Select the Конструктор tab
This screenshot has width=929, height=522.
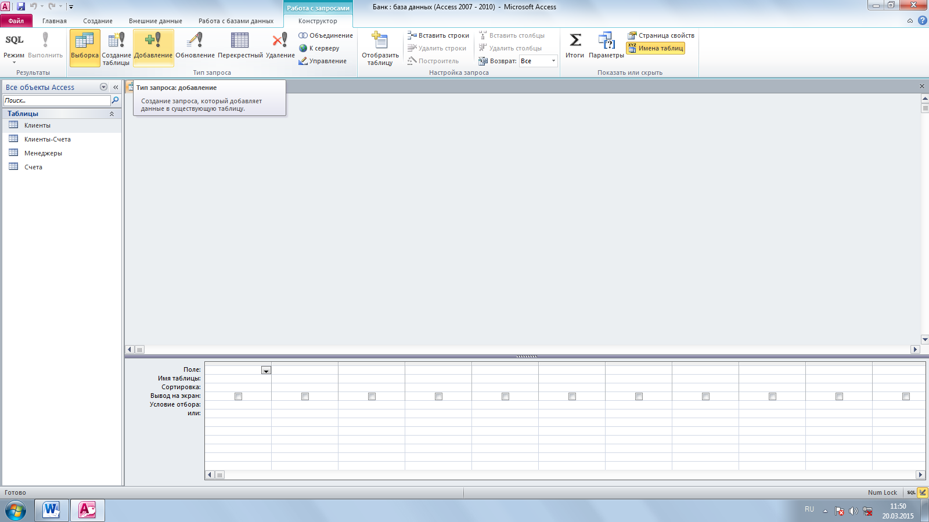pyautogui.click(x=318, y=21)
